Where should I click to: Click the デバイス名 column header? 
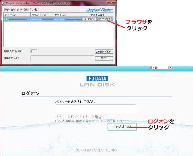tap(68, 15)
